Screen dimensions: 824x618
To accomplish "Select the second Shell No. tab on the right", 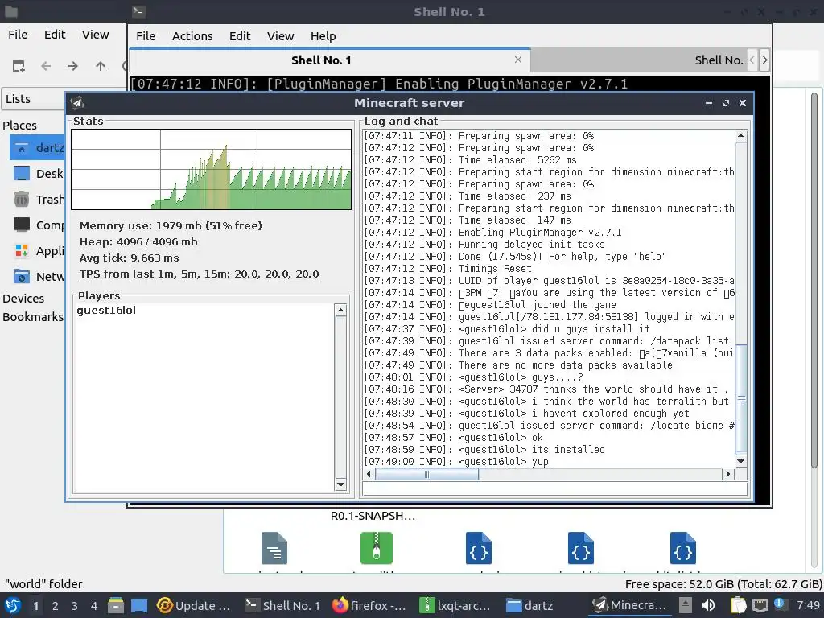I will 638,60.
